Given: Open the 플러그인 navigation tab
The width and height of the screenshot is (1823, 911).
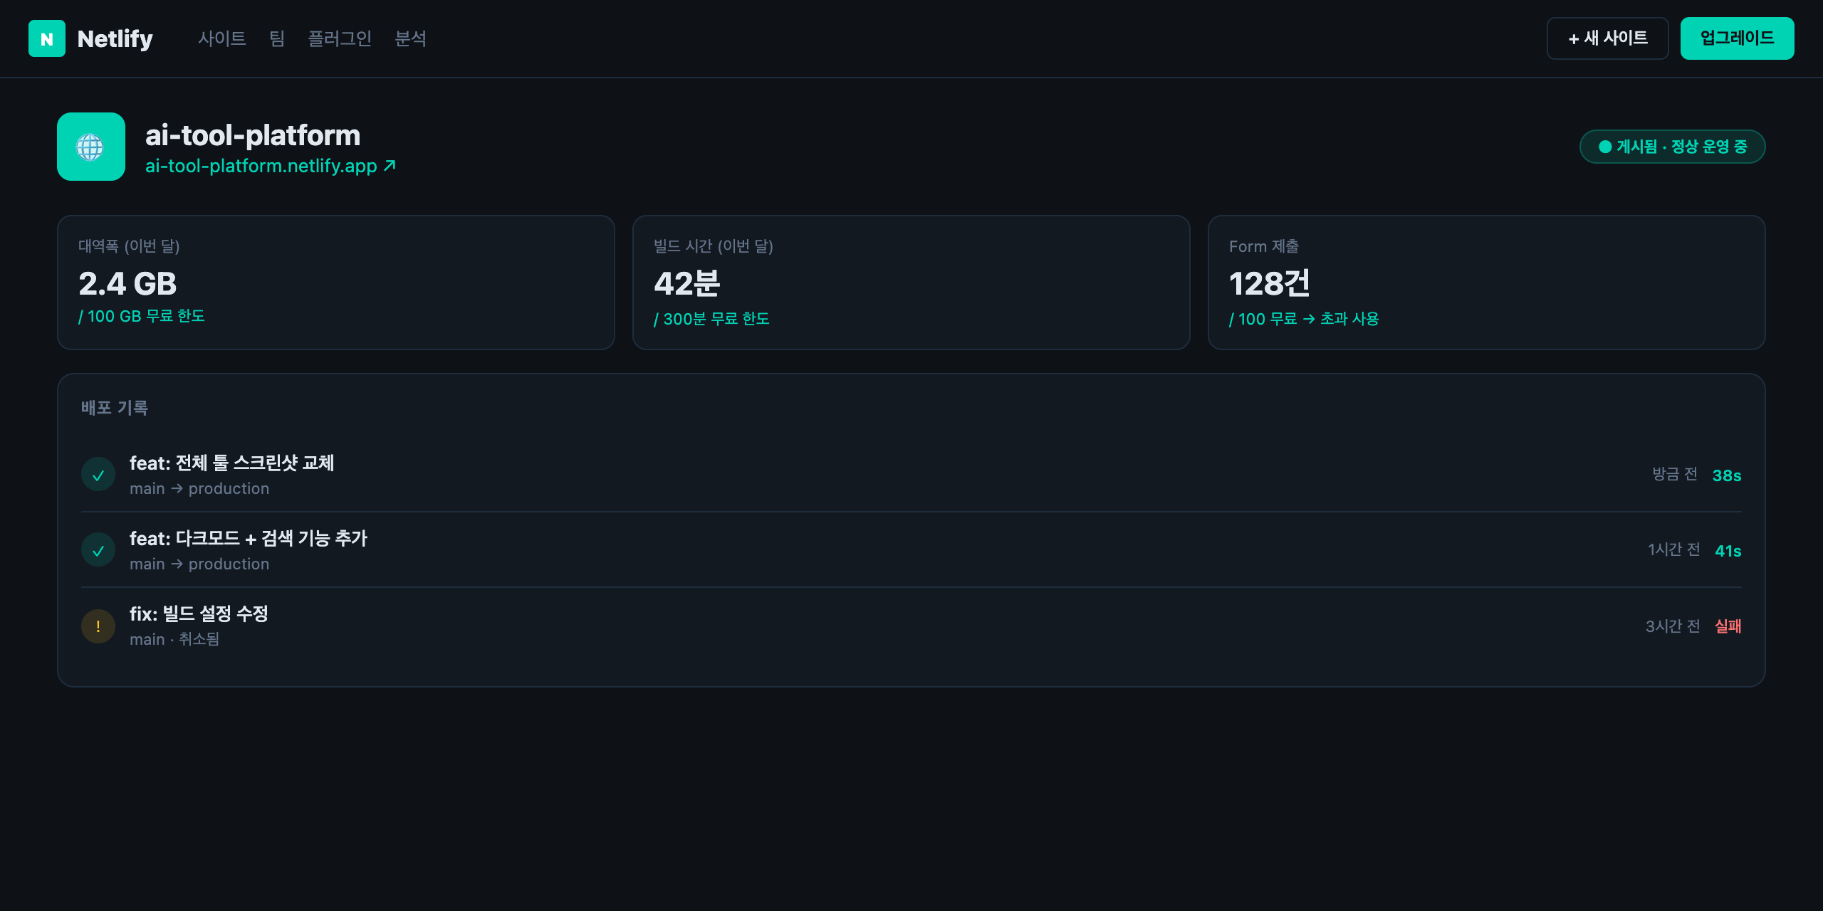Looking at the screenshot, I should tap(340, 38).
